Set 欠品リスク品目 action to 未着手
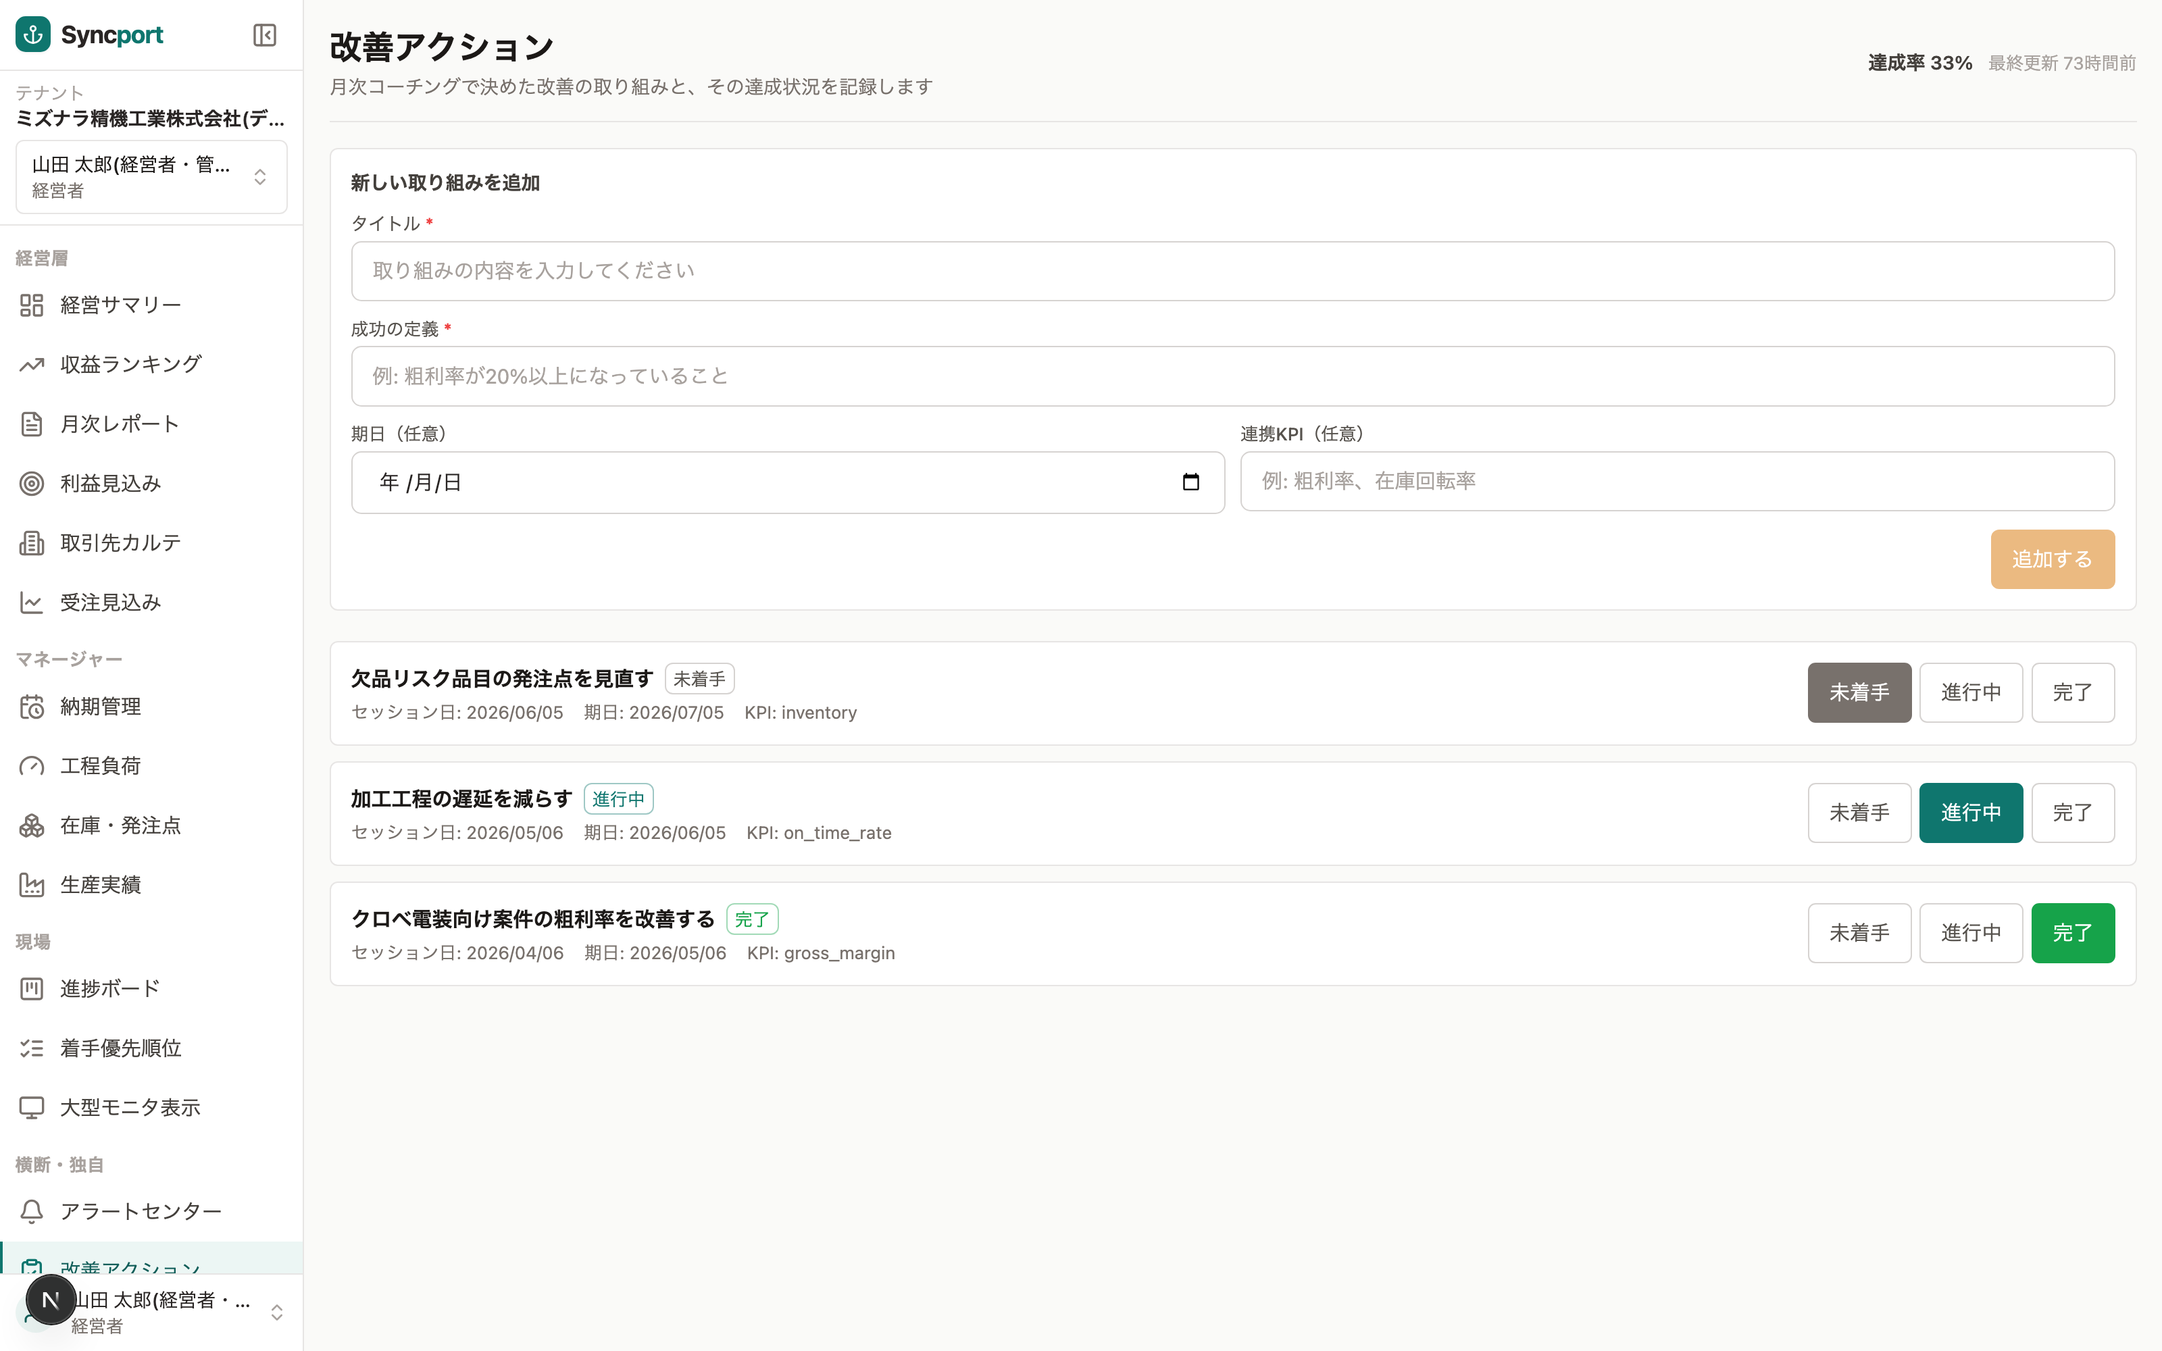2162x1351 pixels. coord(1859,692)
